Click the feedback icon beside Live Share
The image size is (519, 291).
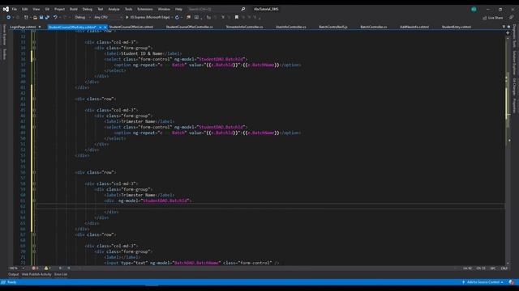[511, 18]
